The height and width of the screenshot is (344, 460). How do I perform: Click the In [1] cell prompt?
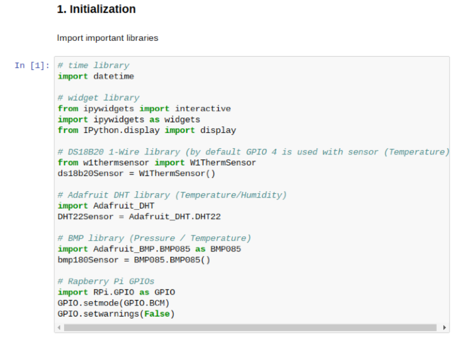pyautogui.click(x=32, y=66)
